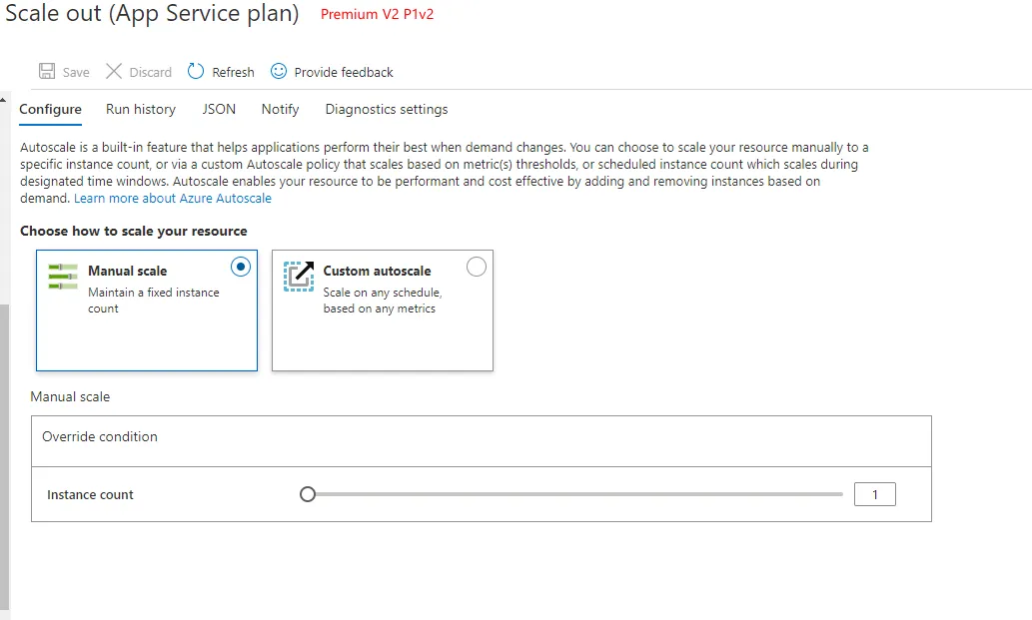Viewport: 1032px width, 620px height.
Task: Click the Discard X icon
Action: point(114,71)
